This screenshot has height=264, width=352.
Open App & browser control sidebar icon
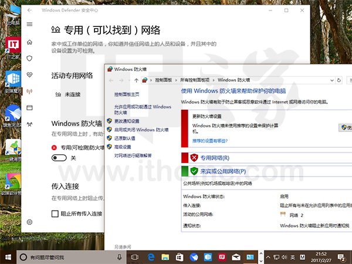(x=29, y=108)
